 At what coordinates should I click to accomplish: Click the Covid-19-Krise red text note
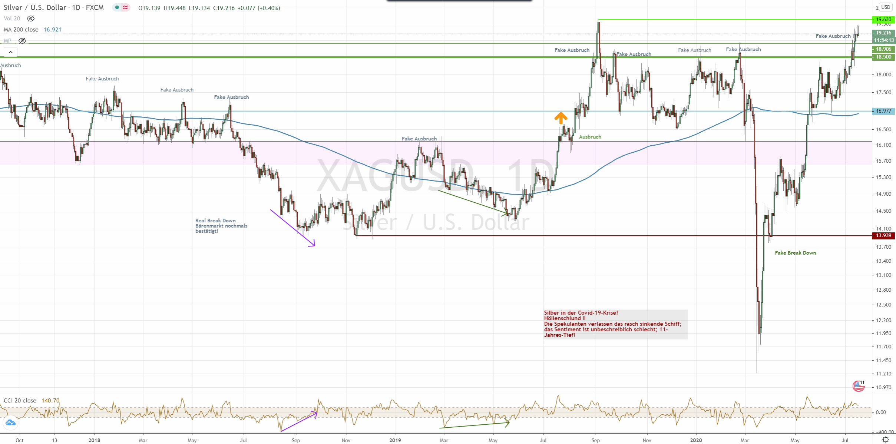pyautogui.click(x=612, y=324)
